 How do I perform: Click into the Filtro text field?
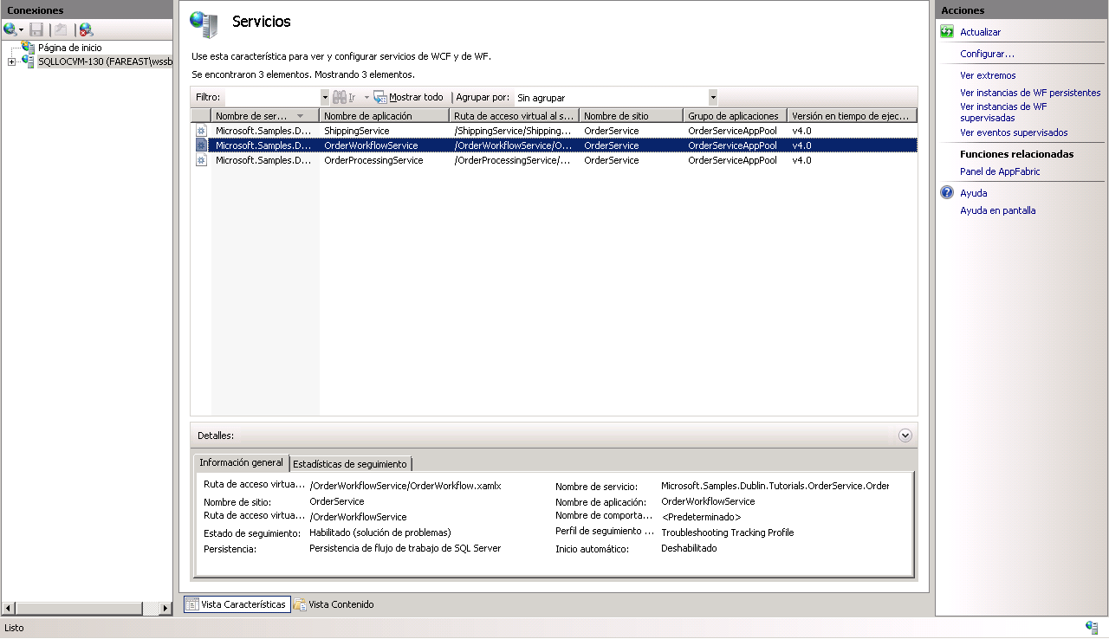[x=272, y=98]
